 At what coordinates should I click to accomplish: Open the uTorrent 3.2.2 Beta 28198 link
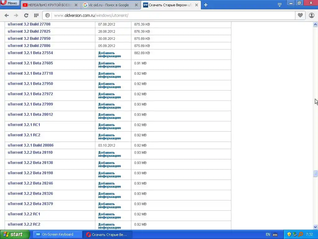tap(30, 173)
